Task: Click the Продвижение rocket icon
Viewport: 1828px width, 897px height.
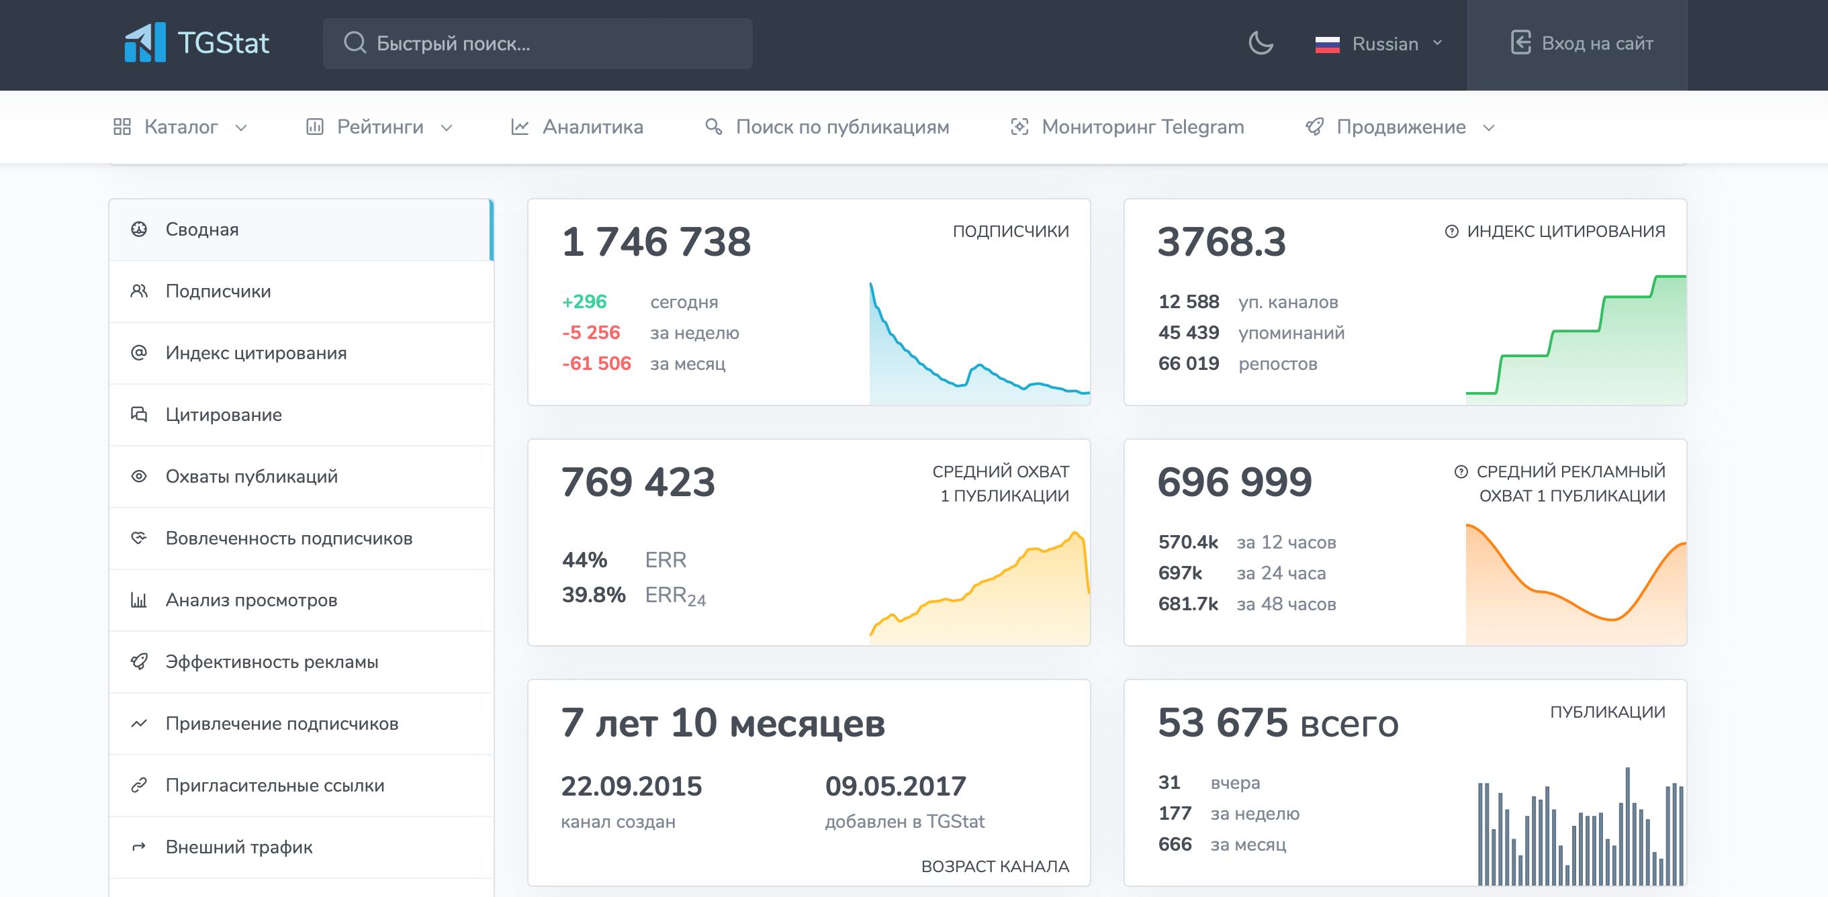Action: click(x=1314, y=127)
